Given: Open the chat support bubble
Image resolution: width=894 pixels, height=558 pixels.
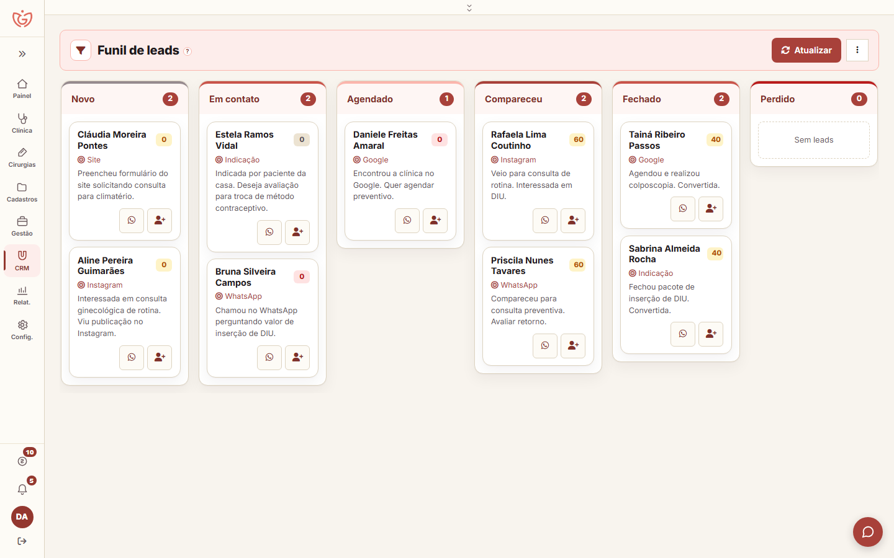Looking at the screenshot, I should coord(868,532).
